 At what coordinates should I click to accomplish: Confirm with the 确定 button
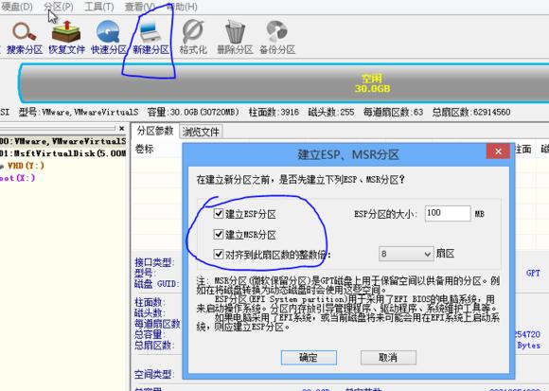tap(309, 358)
